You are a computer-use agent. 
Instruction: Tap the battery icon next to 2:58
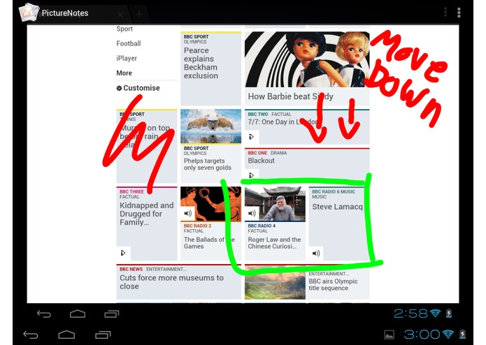449,314
